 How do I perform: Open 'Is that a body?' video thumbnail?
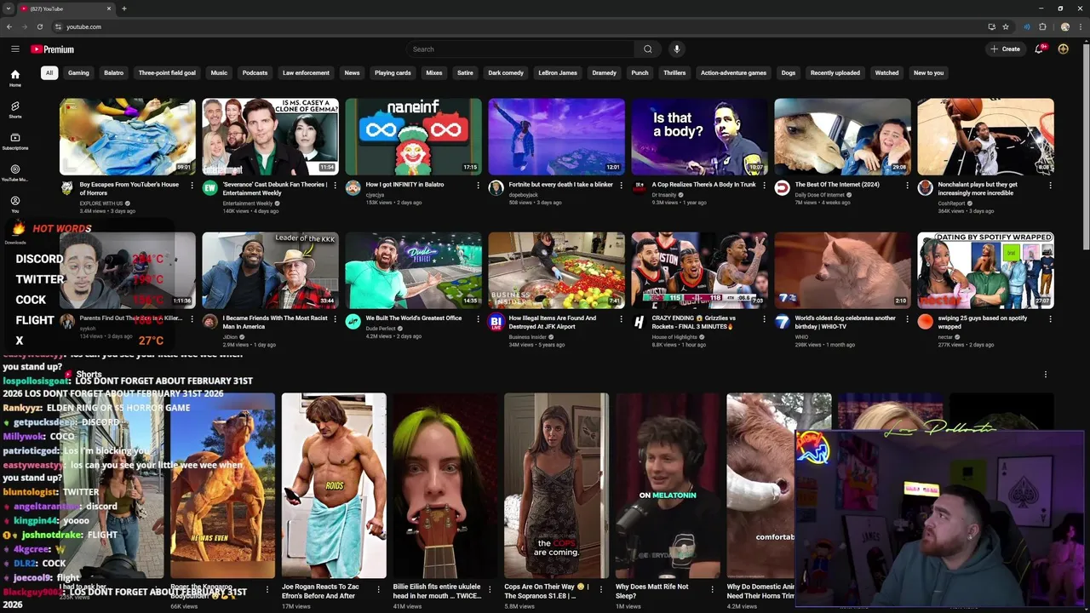699,136
